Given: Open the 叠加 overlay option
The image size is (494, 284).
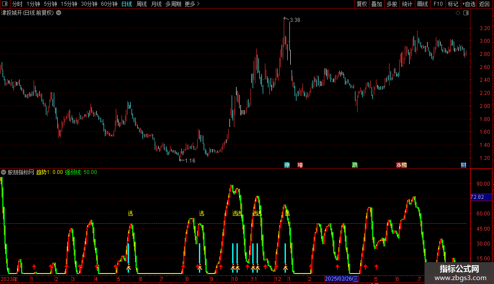Looking at the screenshot, I should coord(376,4).
